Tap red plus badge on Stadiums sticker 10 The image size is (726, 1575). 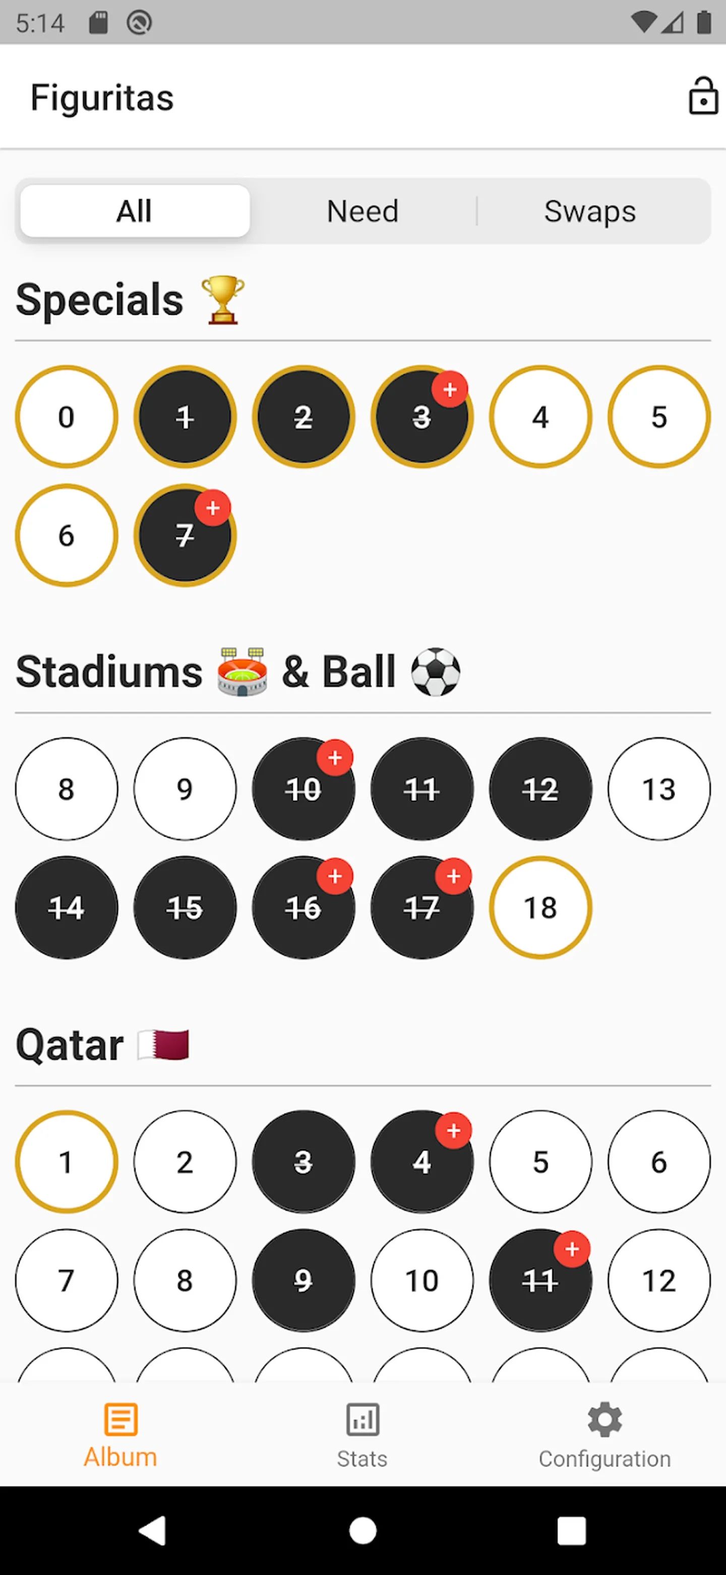pyautogui.click(x=335, y=758)
